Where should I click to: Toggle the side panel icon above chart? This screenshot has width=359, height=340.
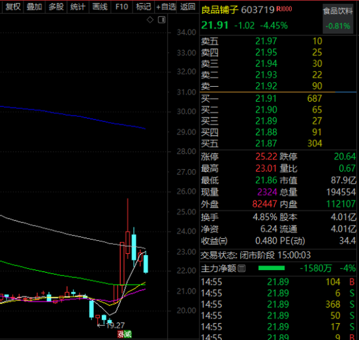pos(162,20)
